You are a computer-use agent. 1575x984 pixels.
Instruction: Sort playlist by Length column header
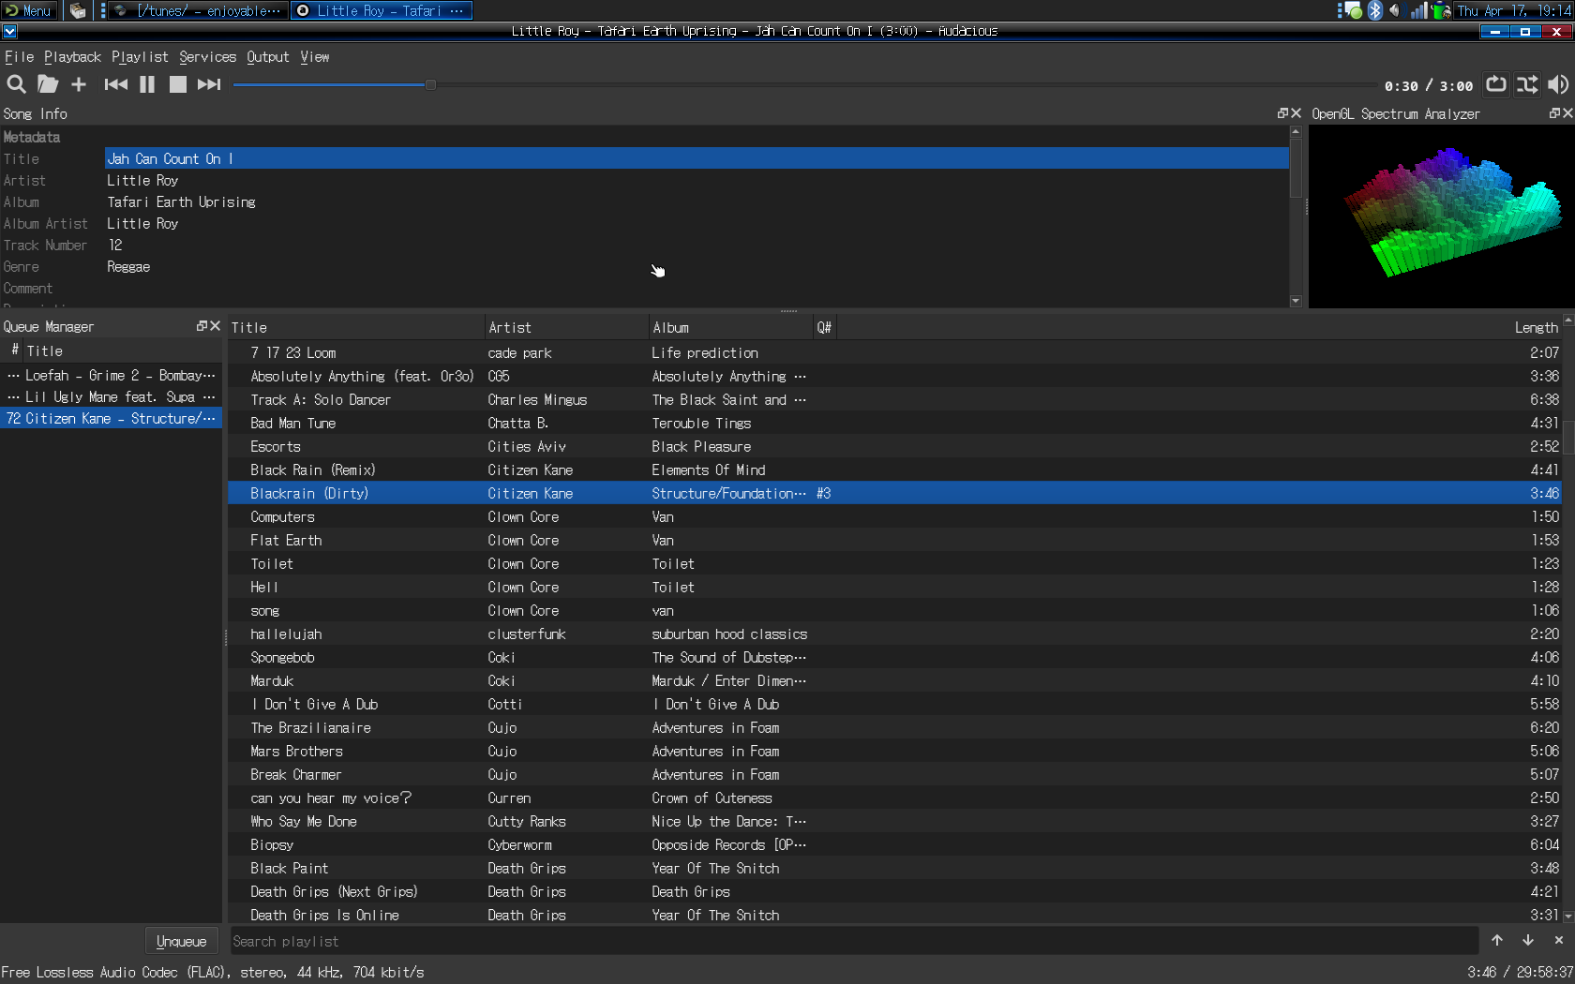pos(1536,327)
